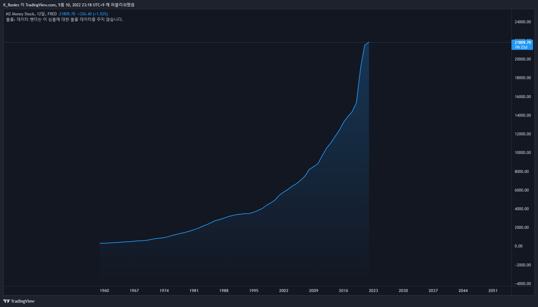The width and height of the screenshot is (538, 307).
Task: Click the 10000.00 price axis label
Action: (x=523, y=153)
